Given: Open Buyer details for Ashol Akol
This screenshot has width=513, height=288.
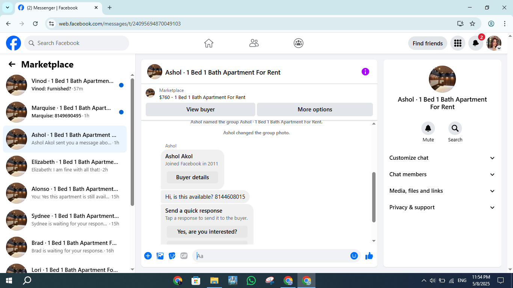Looking at the screenshot, I should pos(192,177).
